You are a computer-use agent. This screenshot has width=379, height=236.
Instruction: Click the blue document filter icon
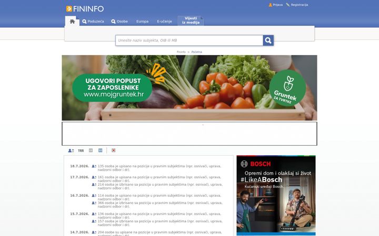pyautogui.click(x=101, y=151)
